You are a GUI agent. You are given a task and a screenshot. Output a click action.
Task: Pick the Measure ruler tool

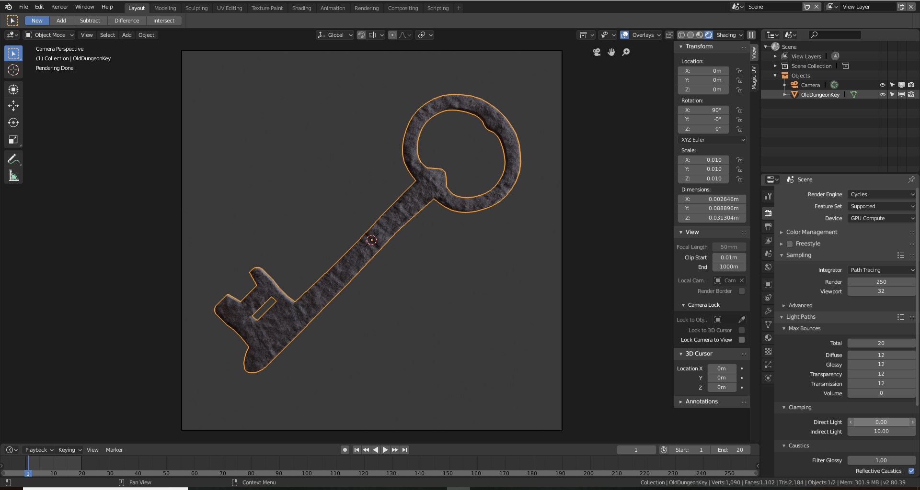click(x=13, y=176)
